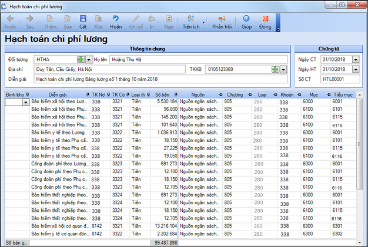This screenshot has width=368, height=247.
Task: Pin the Chương column
Action: (250, 94)
